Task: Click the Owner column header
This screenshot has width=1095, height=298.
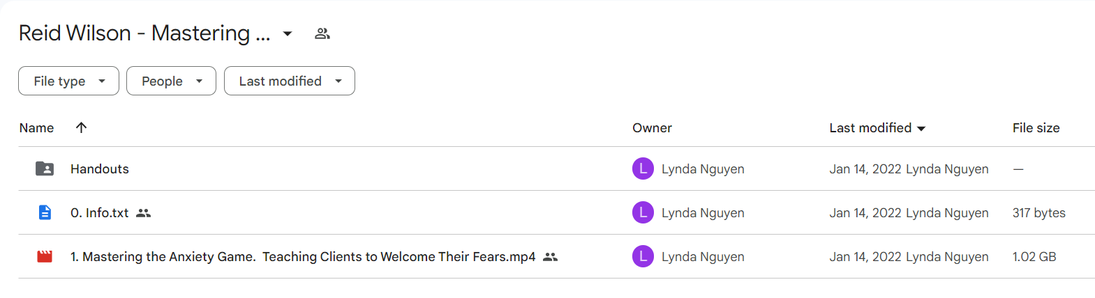Action: click(x=652, y=128)
